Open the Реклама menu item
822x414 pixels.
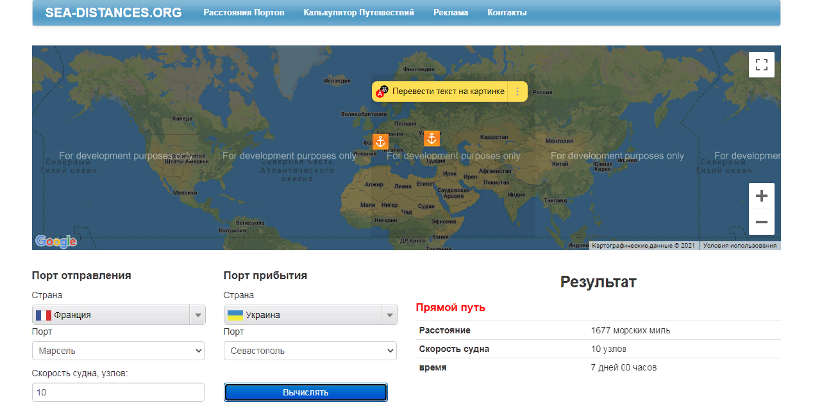point(450,13)
